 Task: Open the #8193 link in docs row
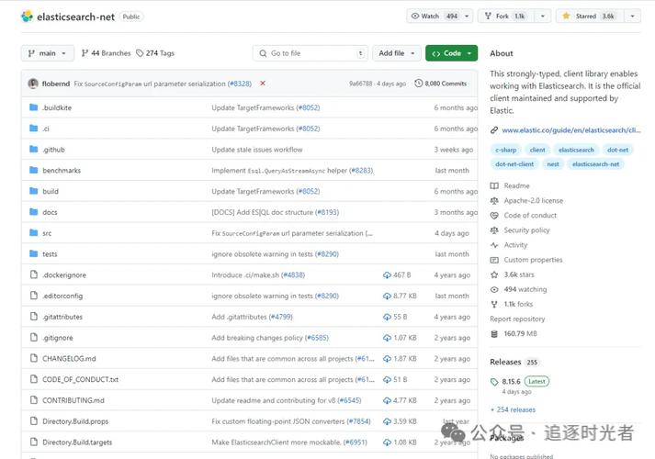(327, 212)
